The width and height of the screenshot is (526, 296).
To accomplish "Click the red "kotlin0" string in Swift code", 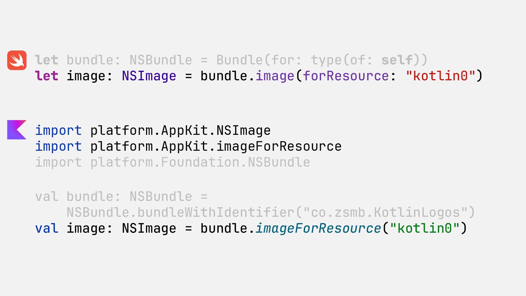I will (440, 76).
